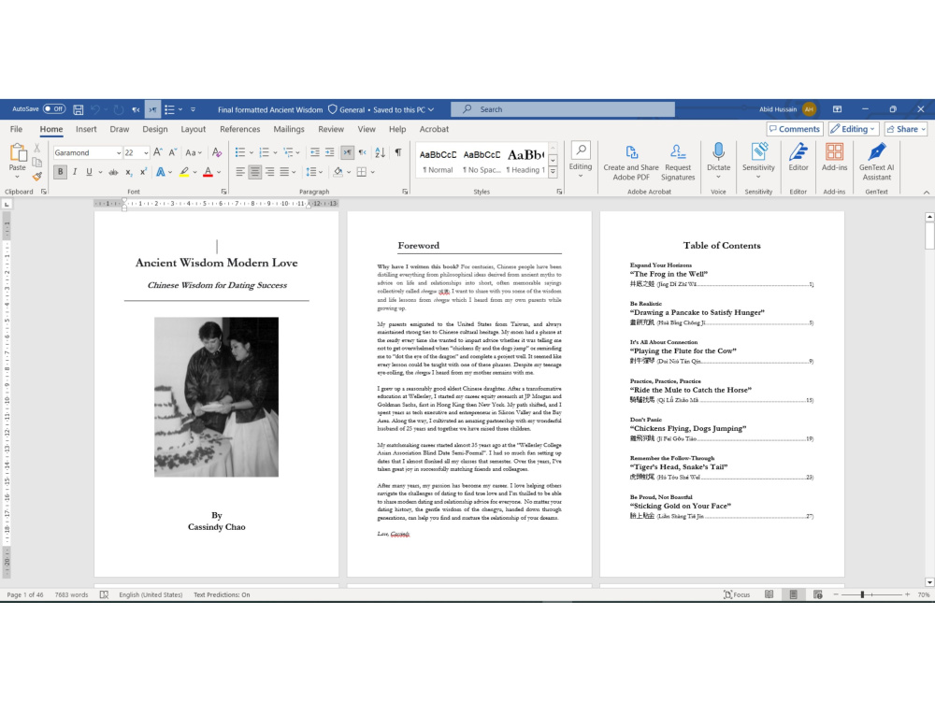Viewport: 935px width, 701px height.
Task: Open the Editing mode dropdown top right
Action: 853,129
